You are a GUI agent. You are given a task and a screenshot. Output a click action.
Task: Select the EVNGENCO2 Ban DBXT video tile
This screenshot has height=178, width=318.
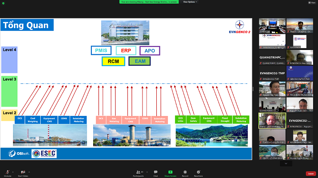pyautogui.click(x=300, y=58)
